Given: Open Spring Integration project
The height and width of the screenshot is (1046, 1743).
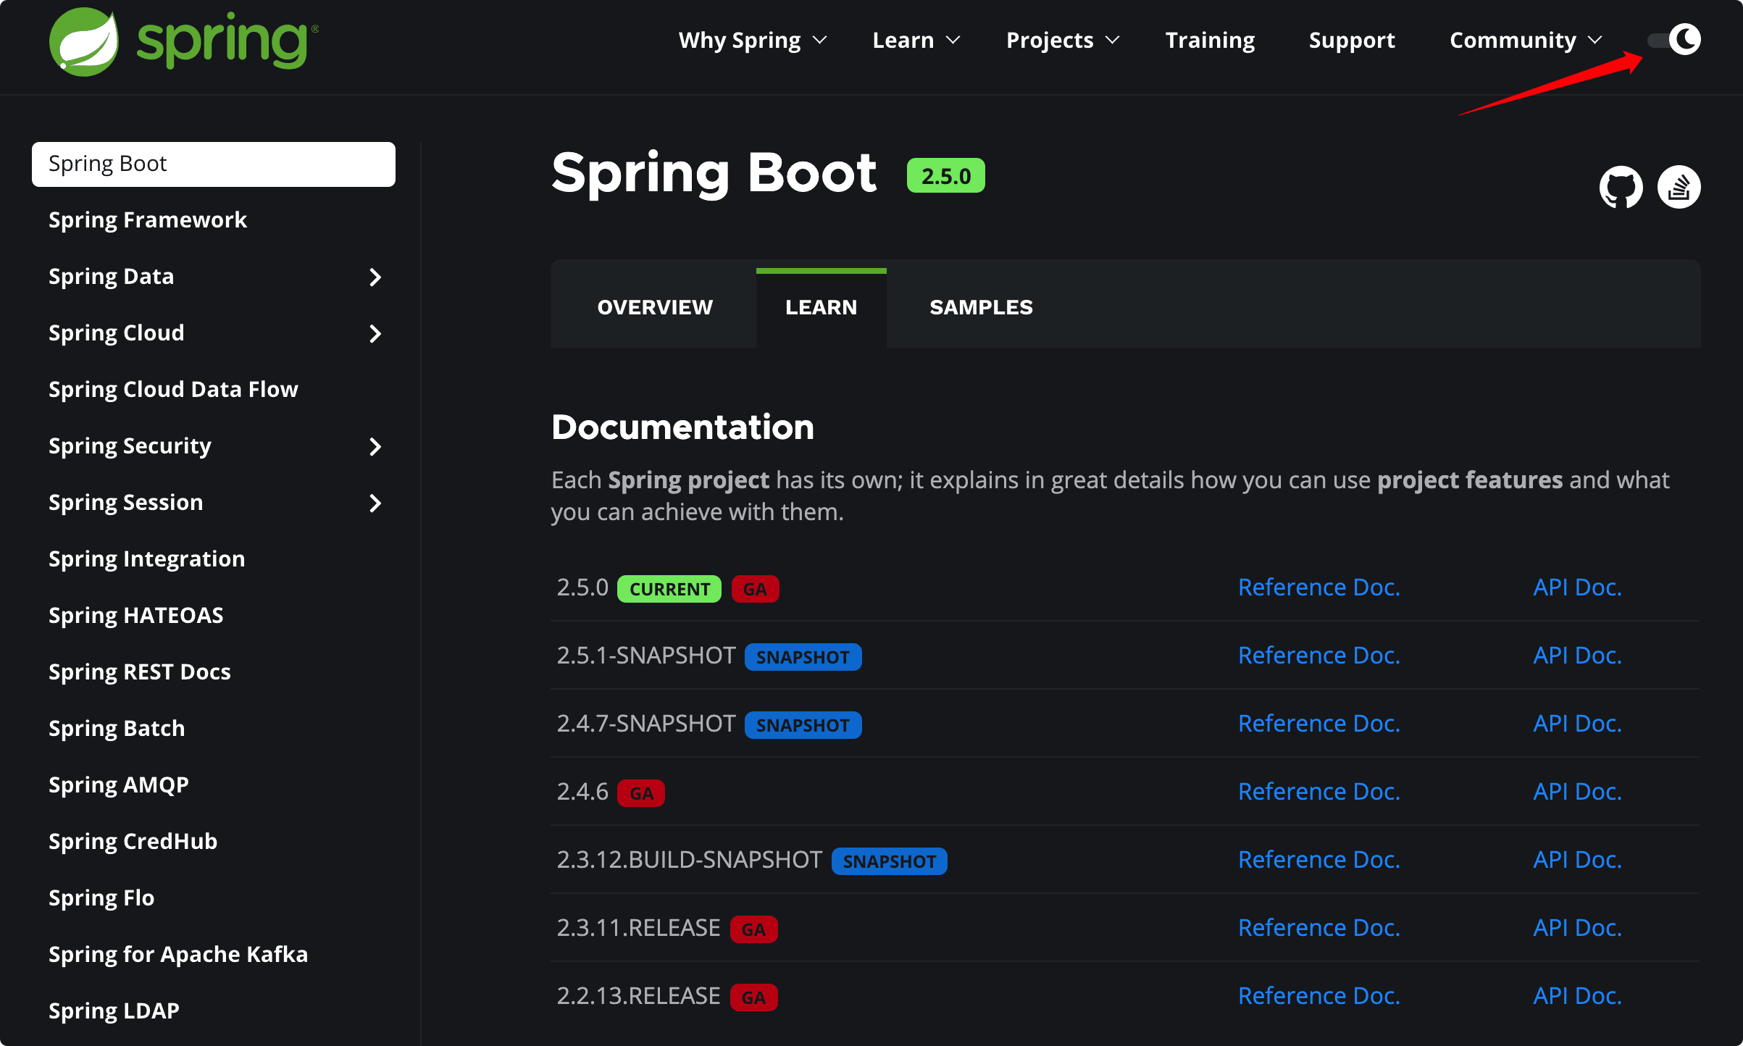Looking at the screenshot, I should pyautogui.click(x=146, y=558).
